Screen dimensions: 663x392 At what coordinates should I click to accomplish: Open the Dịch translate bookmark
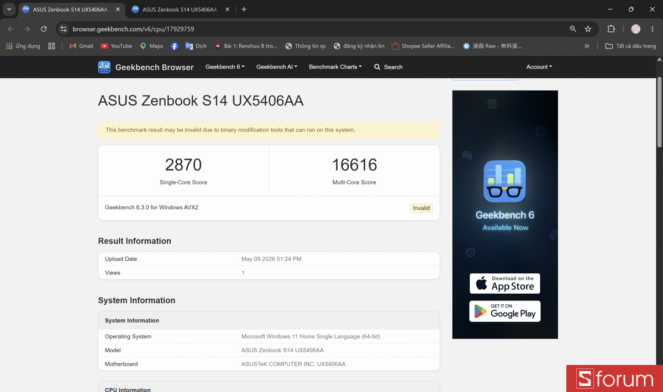click(x=196, y=46)
